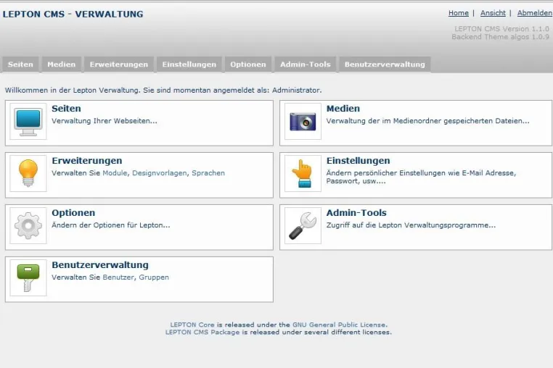Click 'Zugriff auf die Lepton Verwaltungsprogramme...' text
The image size is (553, 368).
point(411,225)
